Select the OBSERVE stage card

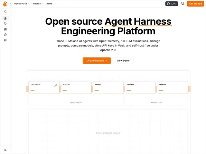pos(140,87)
